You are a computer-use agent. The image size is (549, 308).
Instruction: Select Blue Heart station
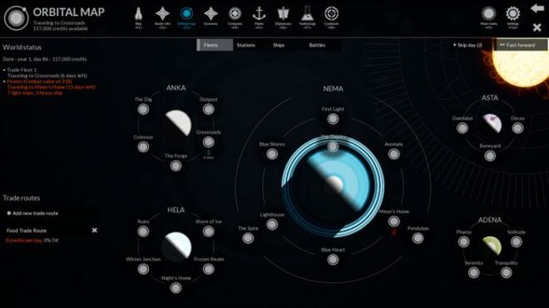point(333,260)
